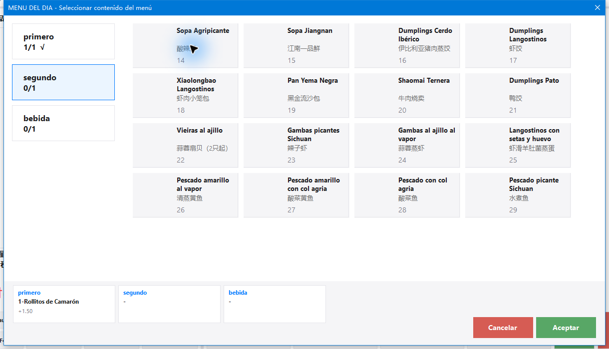Viewport: 609px width, 349px height.
Task: Open the empty bebida summary card
Action: [275, 304]
